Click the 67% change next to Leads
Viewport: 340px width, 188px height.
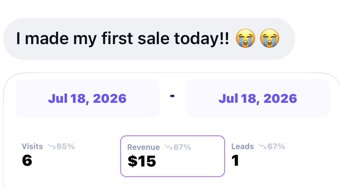[x=277, y=147]
